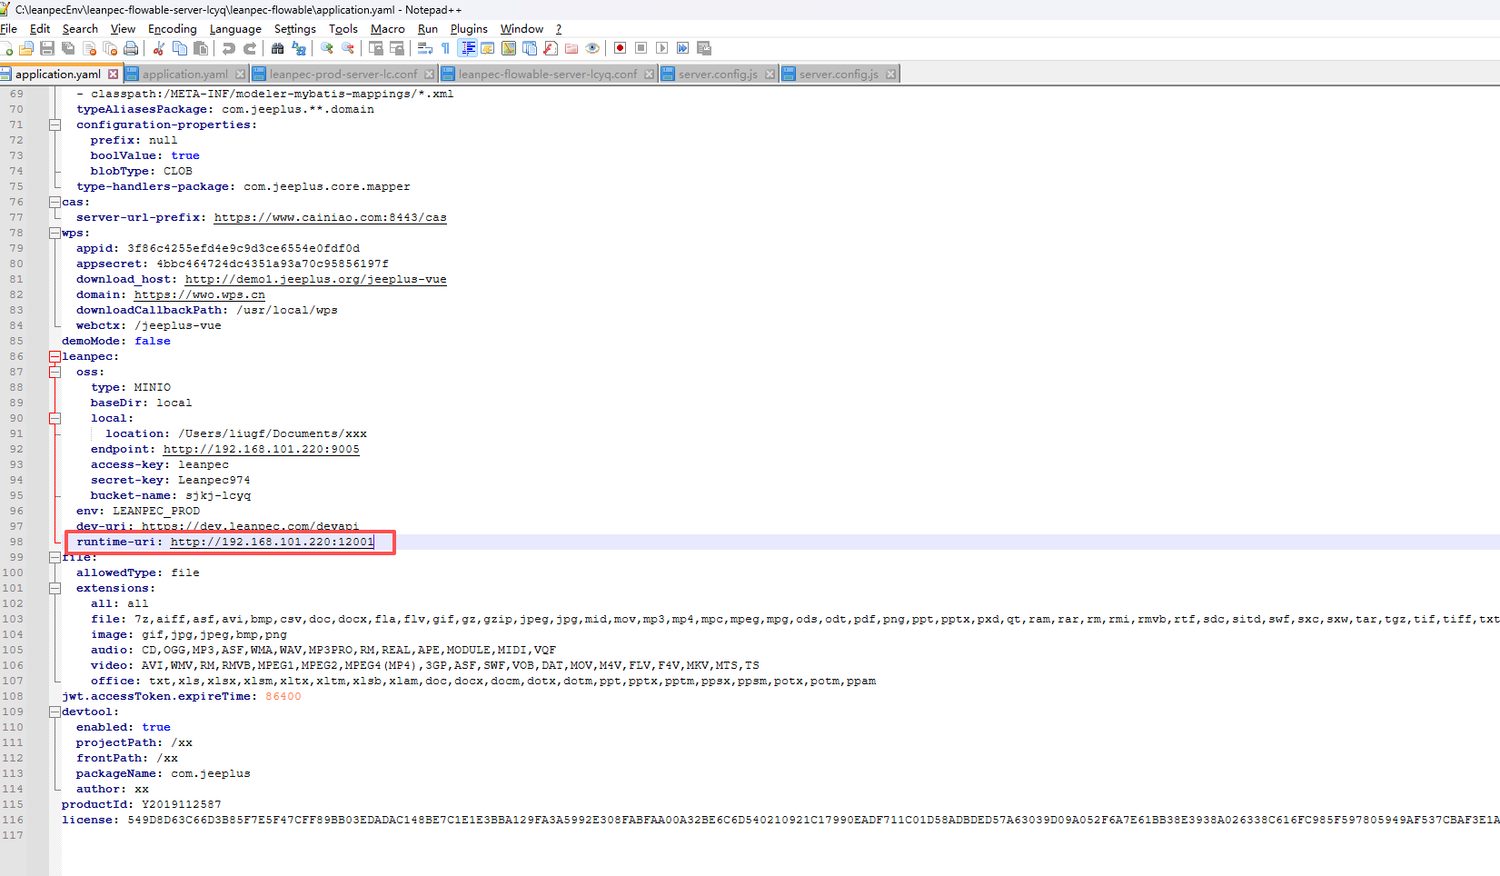This screenshot has width=1500, height=876.
Task: Close the current document via toolbar Close icon
Action: click(89, 48)
